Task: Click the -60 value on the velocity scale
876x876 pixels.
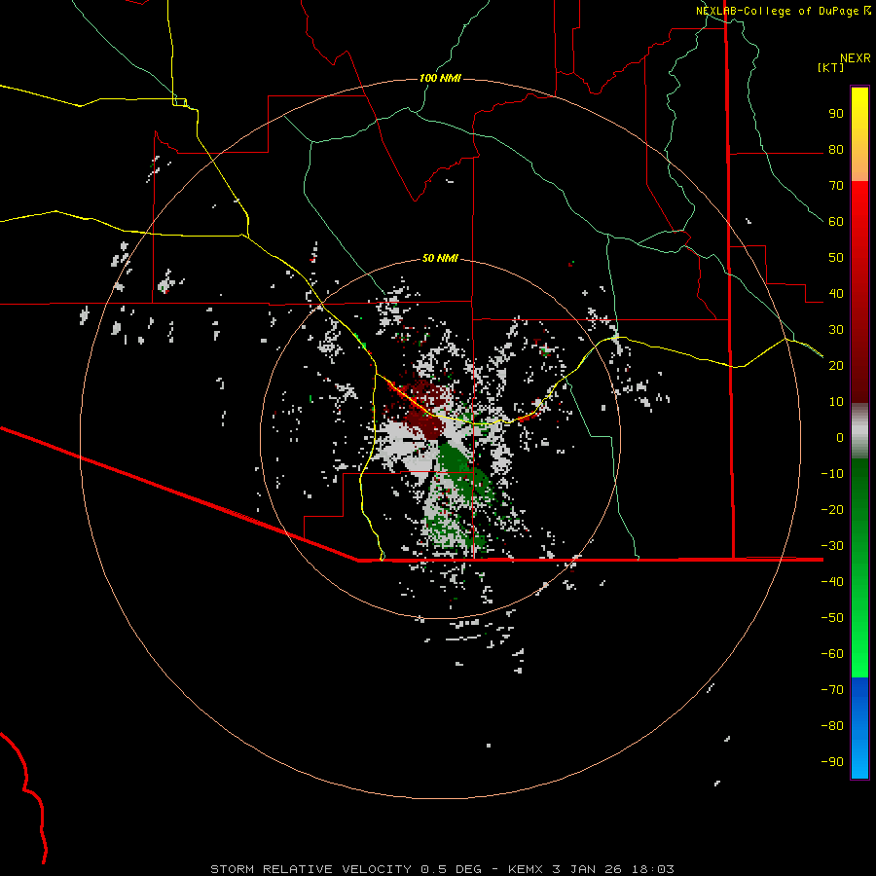Action: point(832,654)
